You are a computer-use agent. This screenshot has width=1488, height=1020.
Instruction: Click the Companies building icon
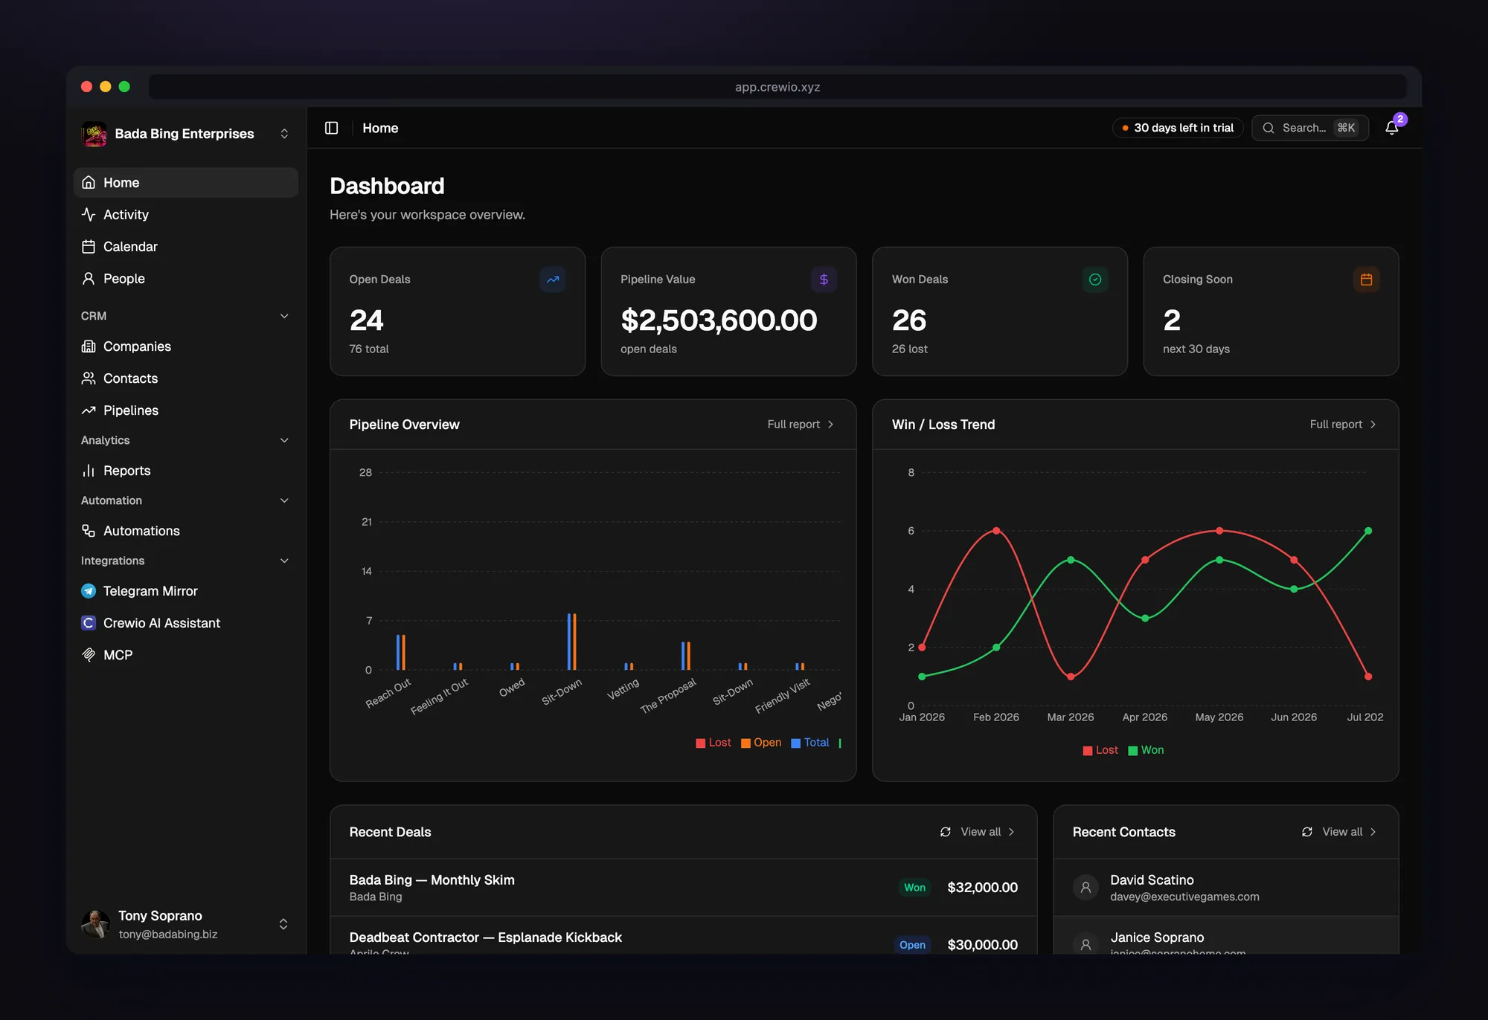click(89, 346)
